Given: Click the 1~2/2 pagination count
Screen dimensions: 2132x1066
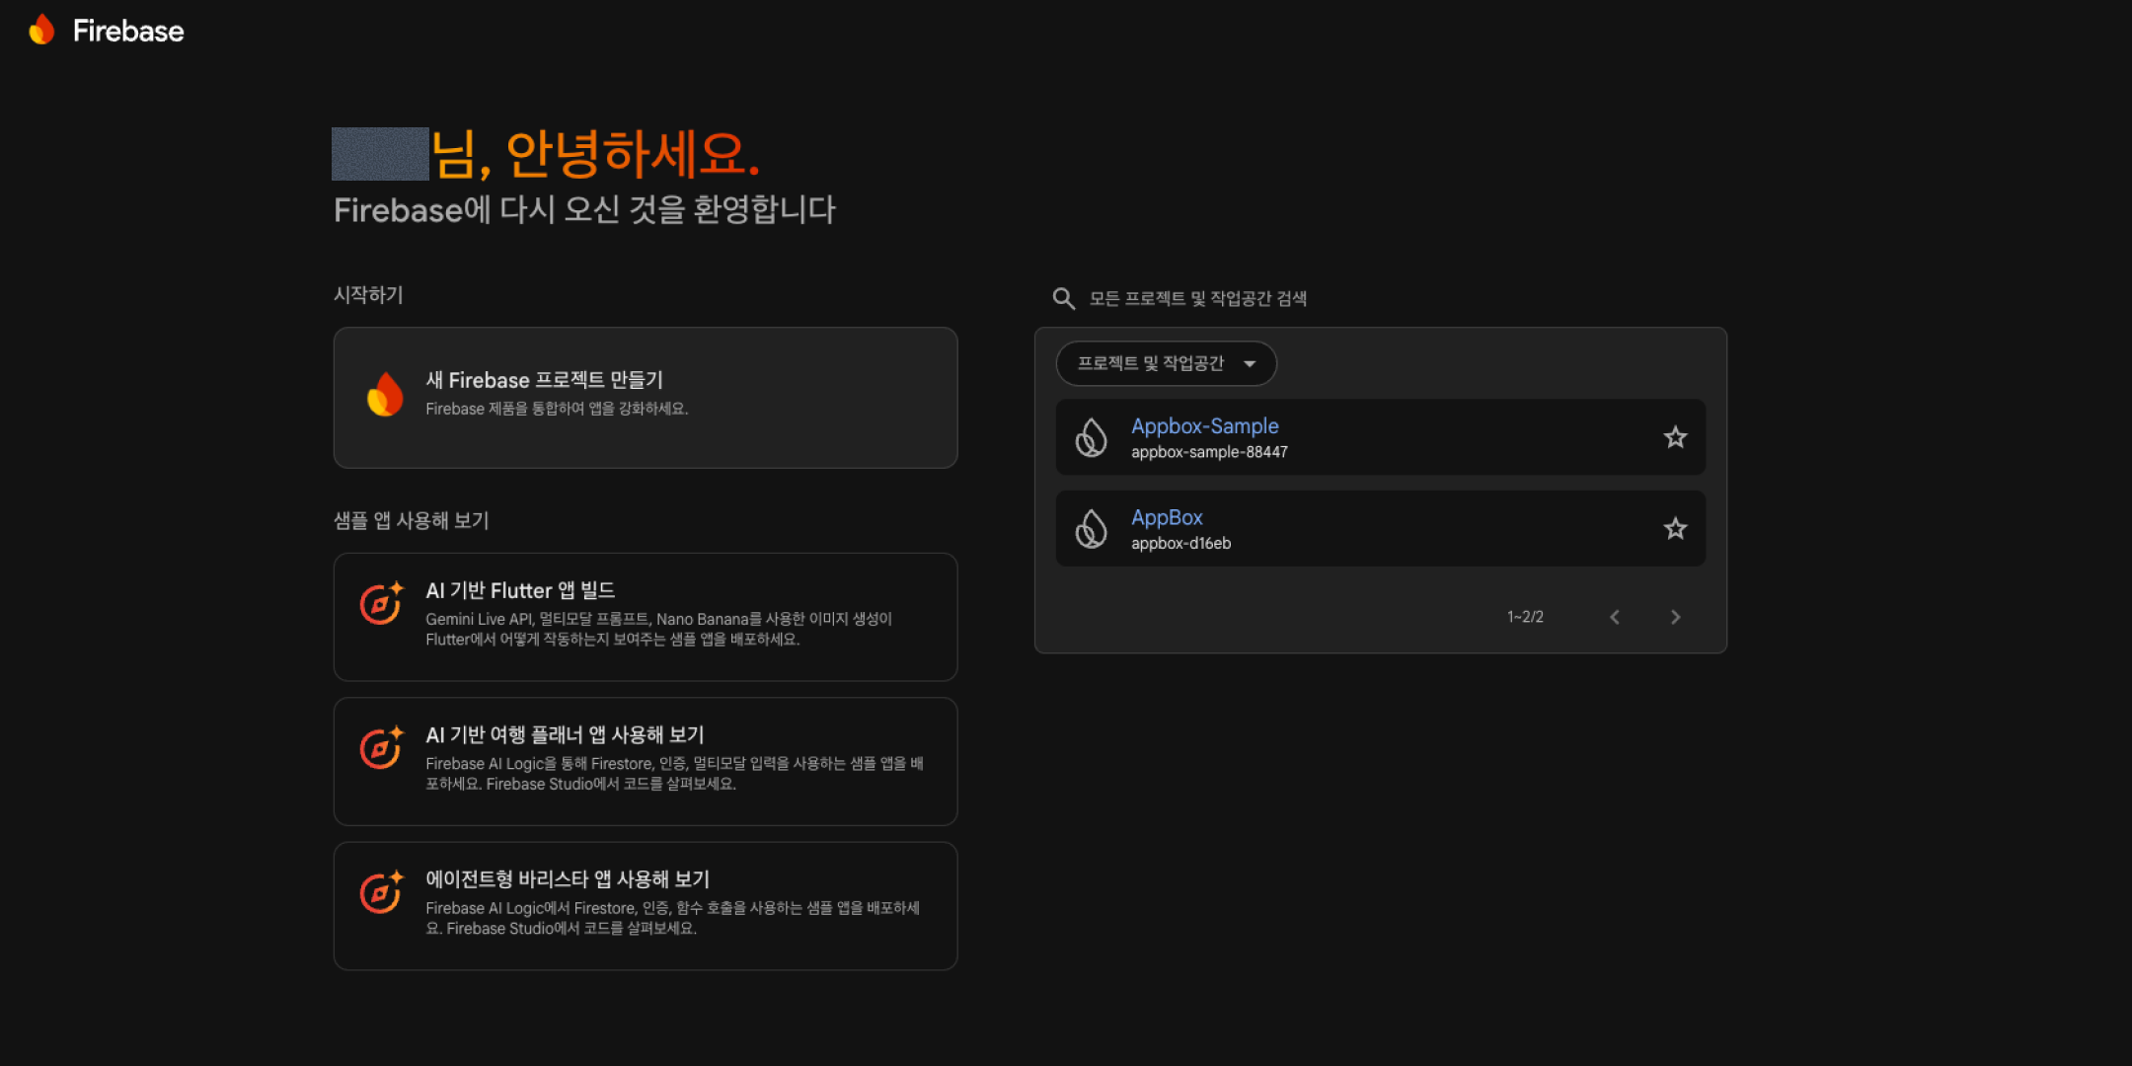Looking at the screenshot, I should (x=1525, y=617).
